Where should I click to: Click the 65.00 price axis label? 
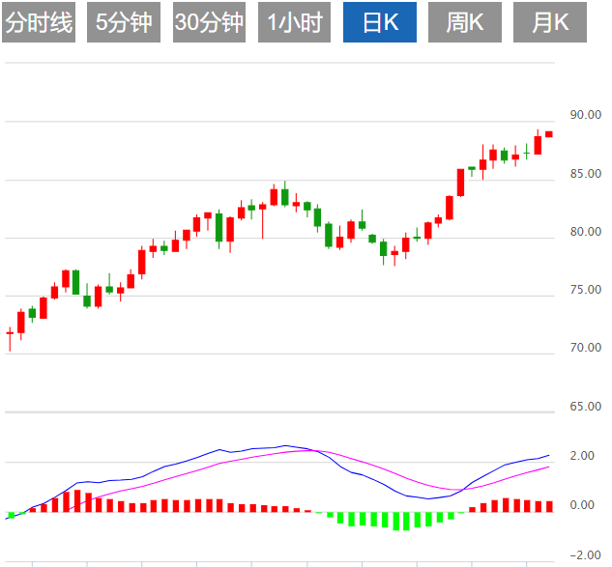(586, 407)
